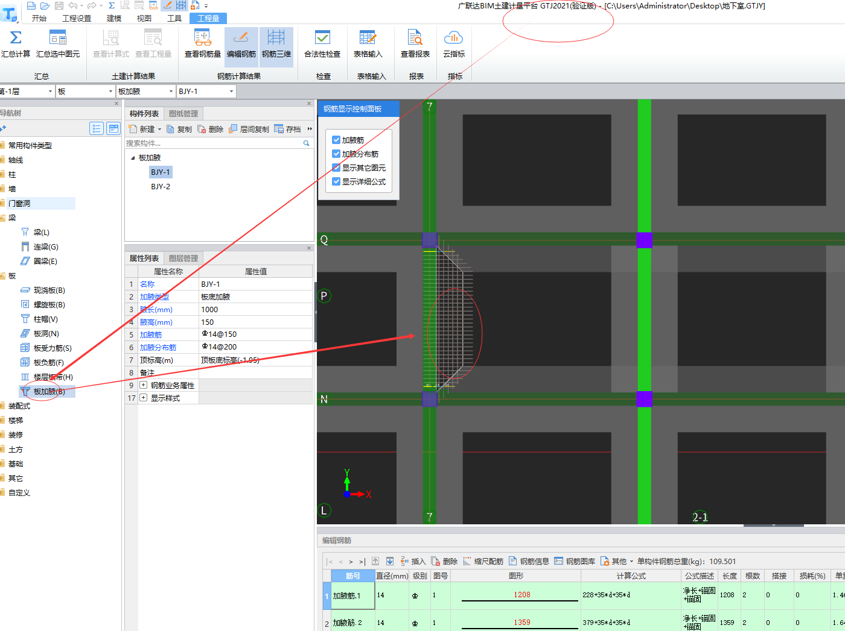Open the 其他 dropdown in rebar toolbar
Viewport: 845px width, 631px height.
point(617,561)
